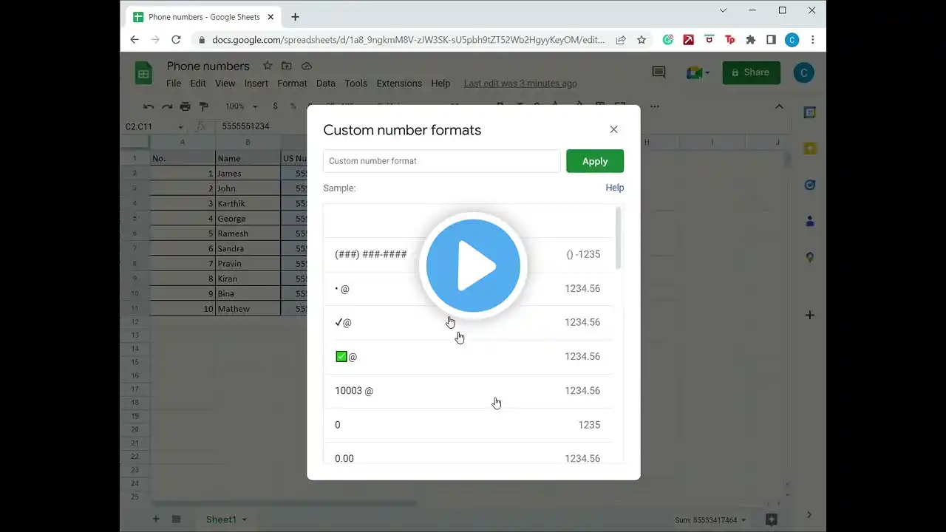Select the (###) ###-#### format

point(468,254)
